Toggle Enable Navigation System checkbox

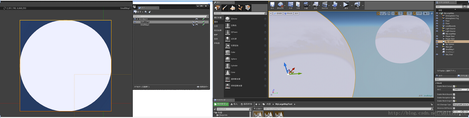pyautogui.click(x=454, y=98)
